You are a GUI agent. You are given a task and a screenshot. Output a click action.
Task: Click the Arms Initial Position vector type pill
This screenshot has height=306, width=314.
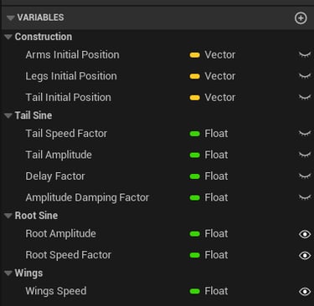coord(194,55)
